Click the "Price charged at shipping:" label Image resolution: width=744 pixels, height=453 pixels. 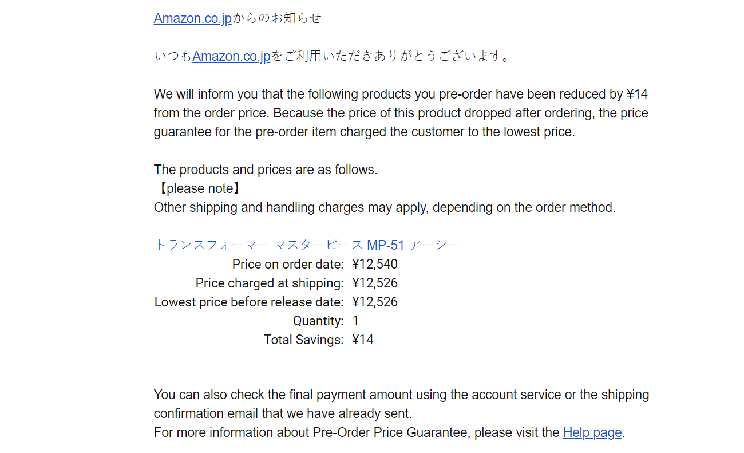tap(270, 283)
